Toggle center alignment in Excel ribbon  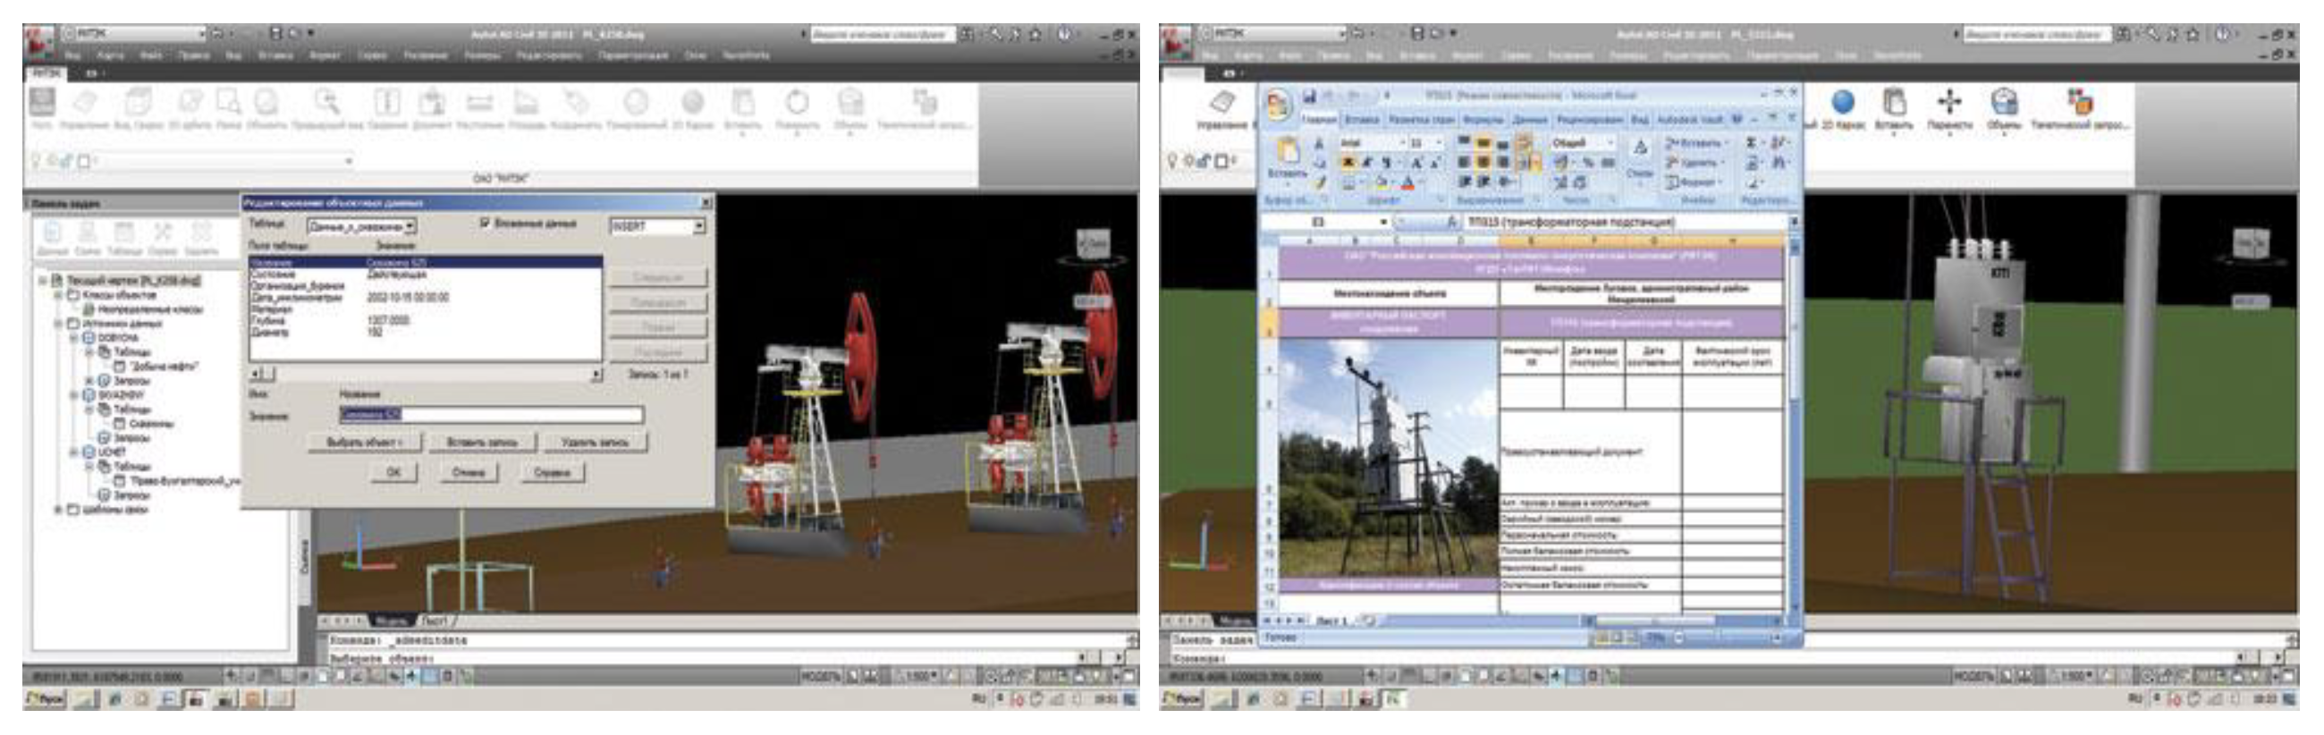pyautogui.click(x=1483, y=164)
